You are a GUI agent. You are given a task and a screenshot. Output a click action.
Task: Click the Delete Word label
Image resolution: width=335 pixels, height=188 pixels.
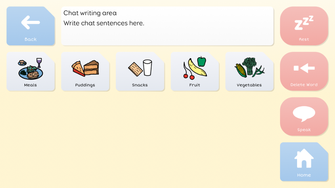304,85
